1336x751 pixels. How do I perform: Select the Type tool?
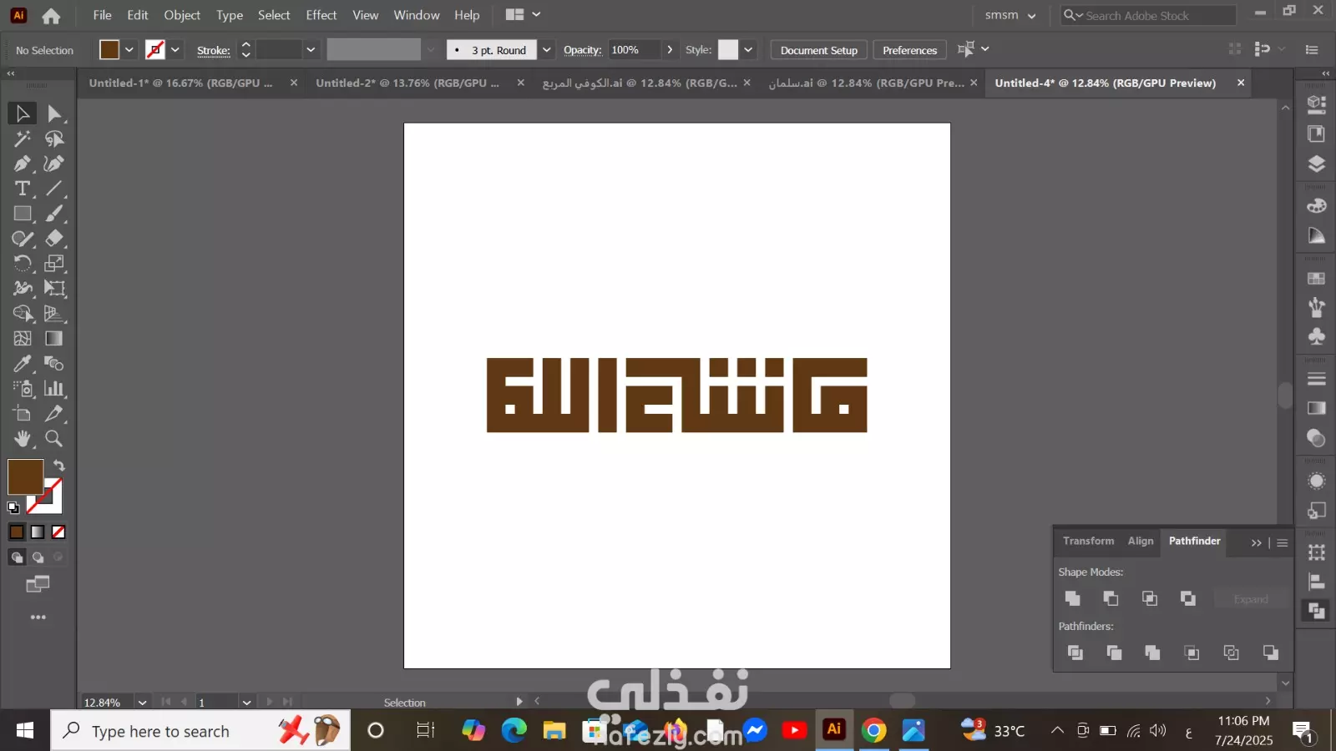(23, 189)
